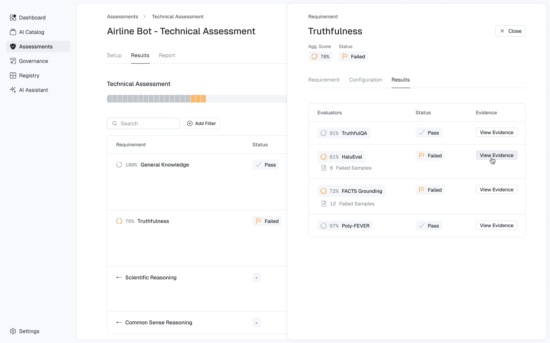Click the plus icon in Add Filter
The height and width of the screenshot is (343, 550).
(190, 123)
